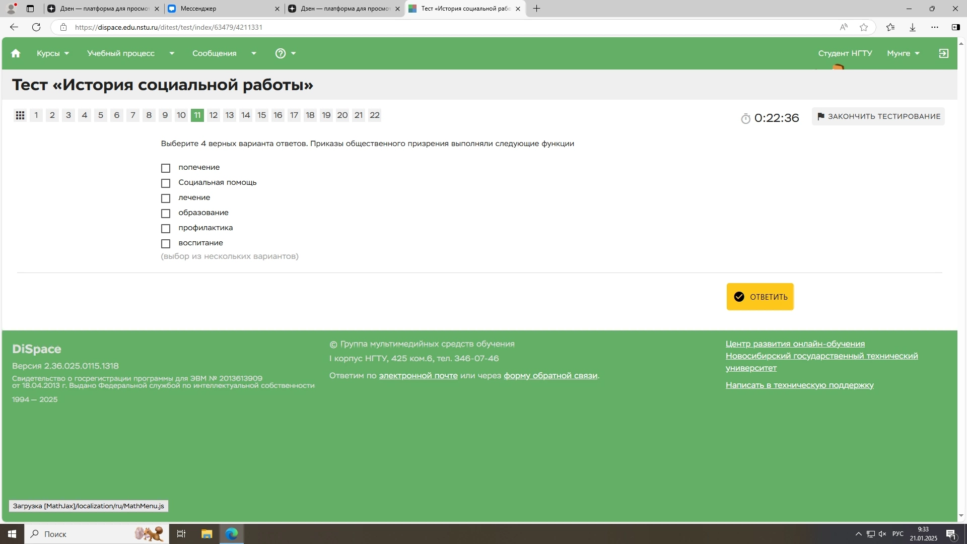
Task: Submit answer with ОТВЕТИТЬ button
Action: [760, 297]
